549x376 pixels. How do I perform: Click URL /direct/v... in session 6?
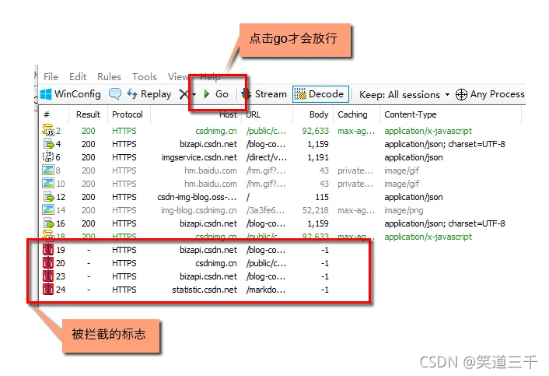pos(267,157)
